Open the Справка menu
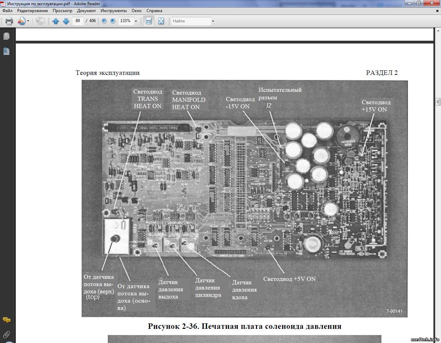The height and width of the screenshot is (343, 441). tap(154, 11)
